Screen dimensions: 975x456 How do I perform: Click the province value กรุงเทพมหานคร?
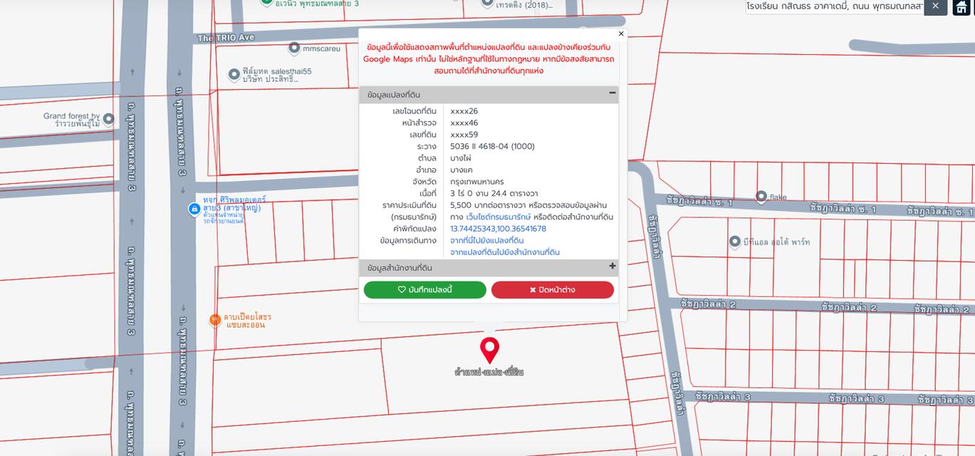pos(477,182)
